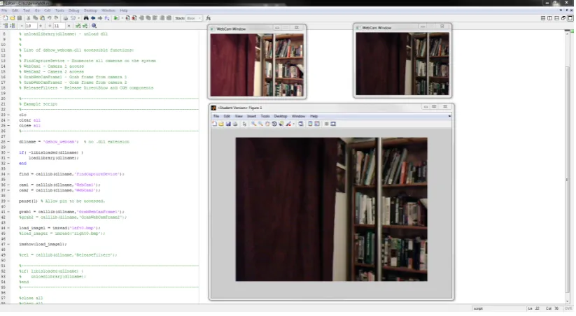
Task: Select the Zoom Out tool in Figure 1
Action: pyautogui.click(x=260, y=124)
